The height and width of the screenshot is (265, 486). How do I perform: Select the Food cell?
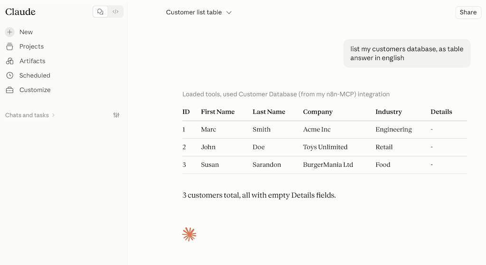click(383, 164)
